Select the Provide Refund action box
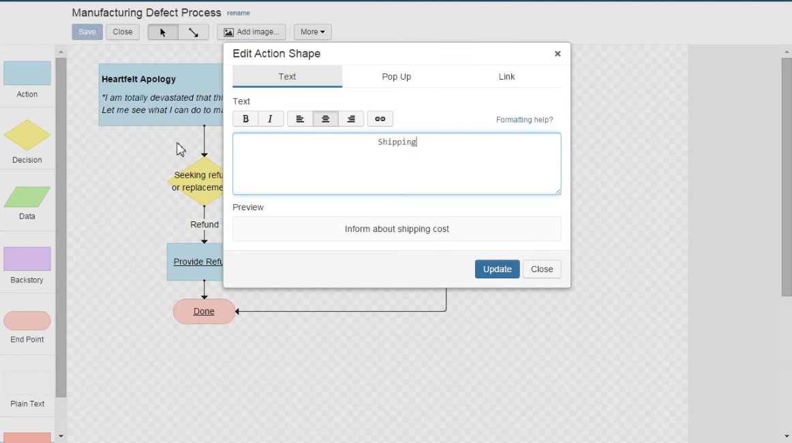 point(196,262)
